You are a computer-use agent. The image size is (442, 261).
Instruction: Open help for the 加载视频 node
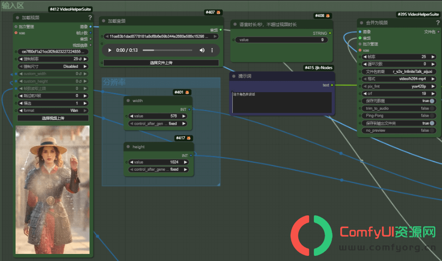coord(90,17)
